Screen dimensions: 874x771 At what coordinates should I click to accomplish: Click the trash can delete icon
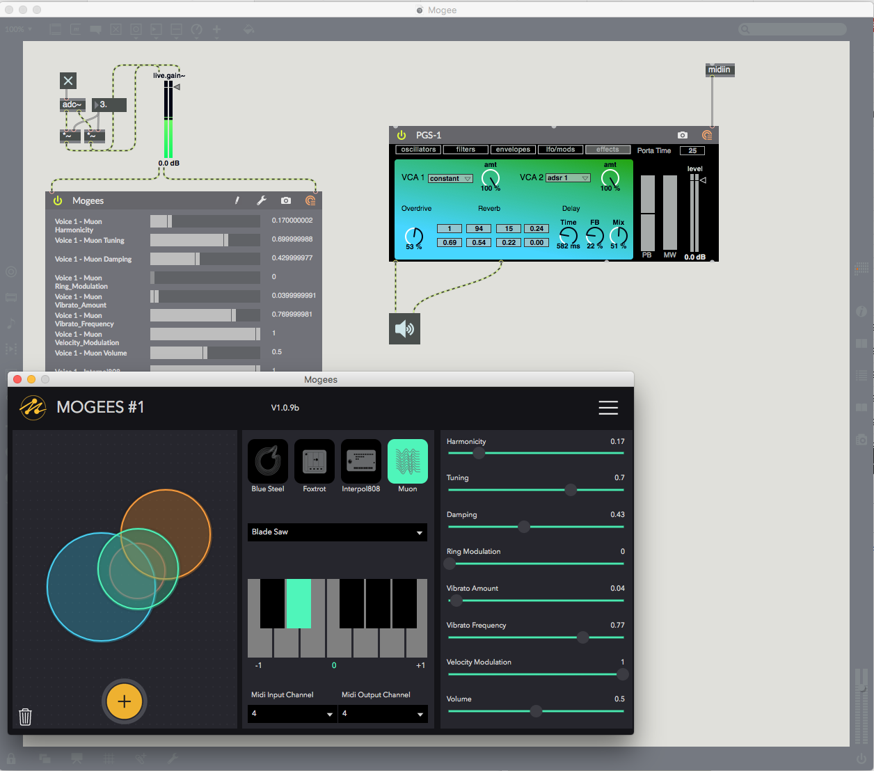(x=25, y=716)
